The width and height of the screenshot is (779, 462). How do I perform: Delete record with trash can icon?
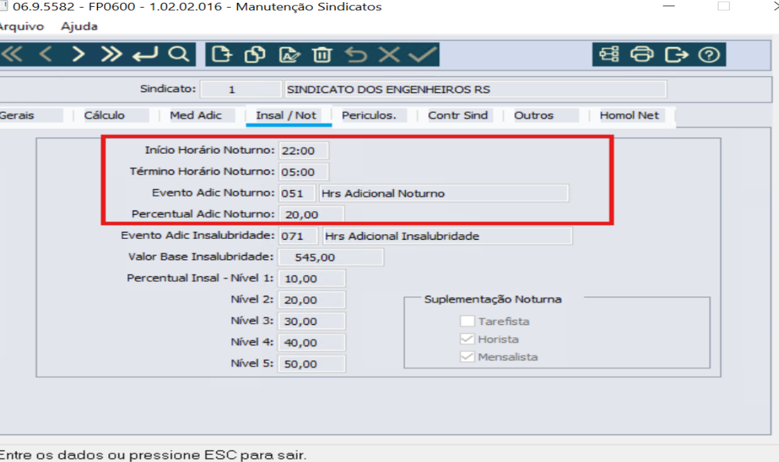[322, 53]
